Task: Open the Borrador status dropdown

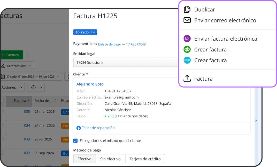Action: [85, 32]
